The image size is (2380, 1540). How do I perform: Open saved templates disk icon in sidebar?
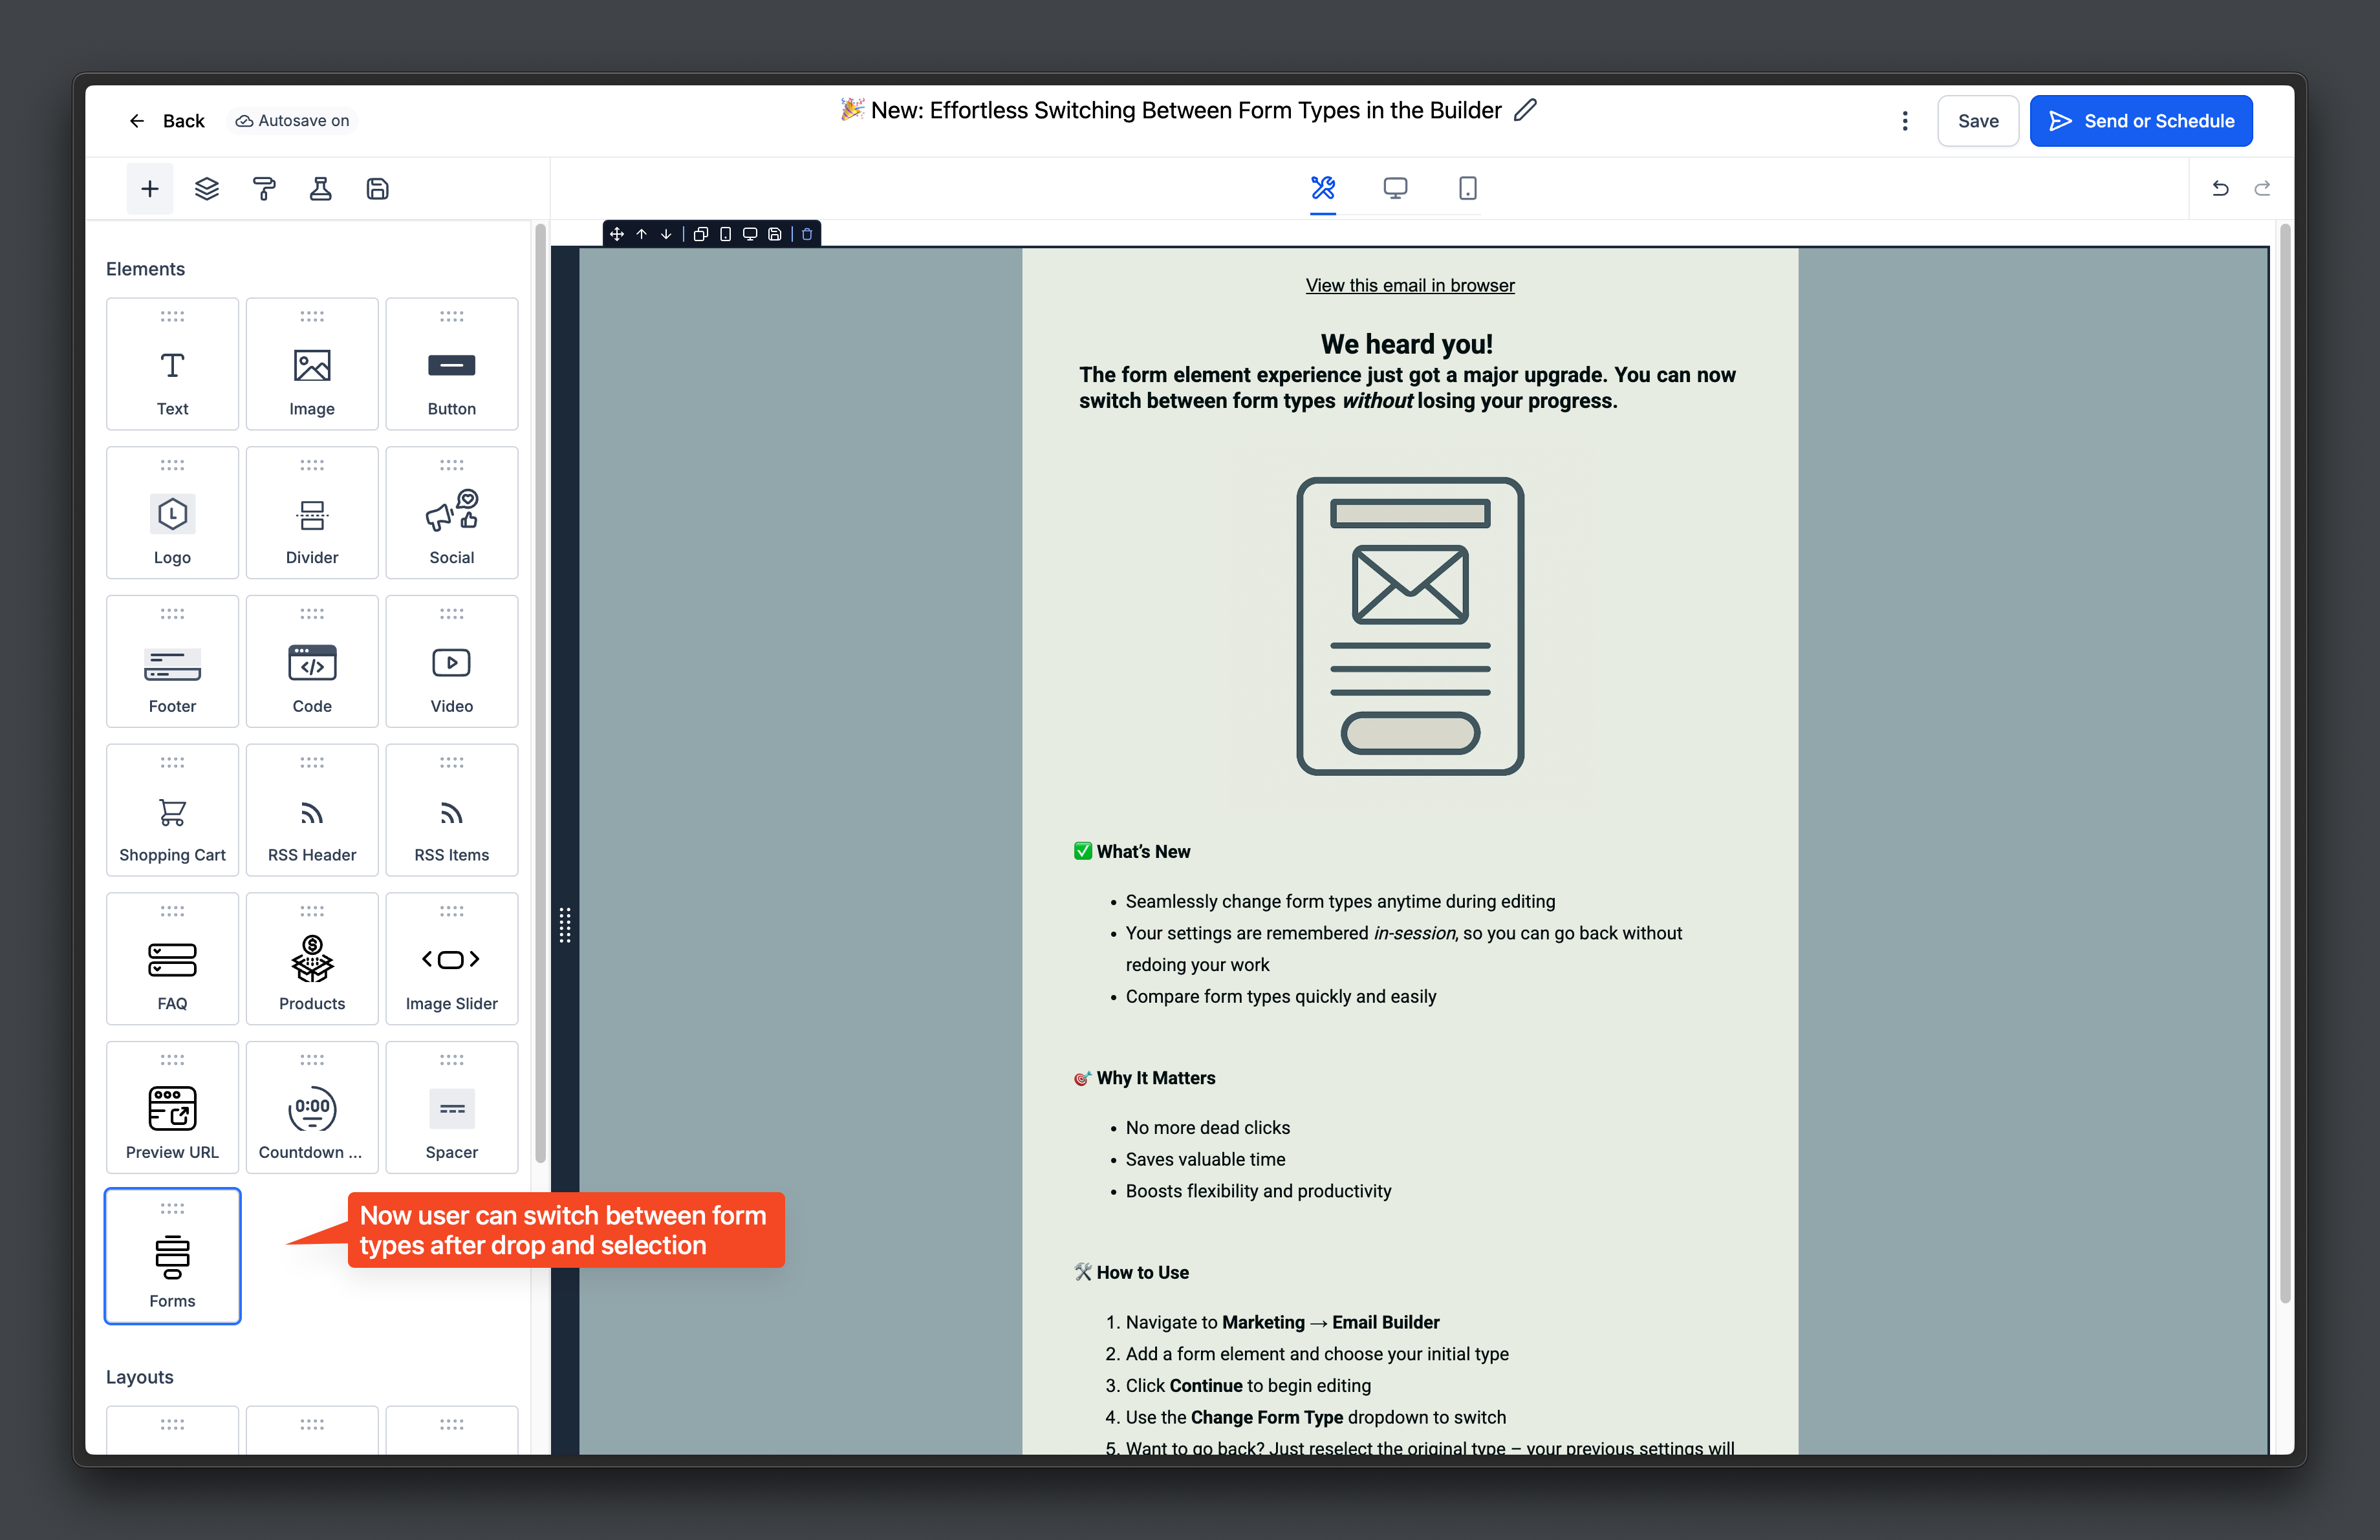point(377,189)
